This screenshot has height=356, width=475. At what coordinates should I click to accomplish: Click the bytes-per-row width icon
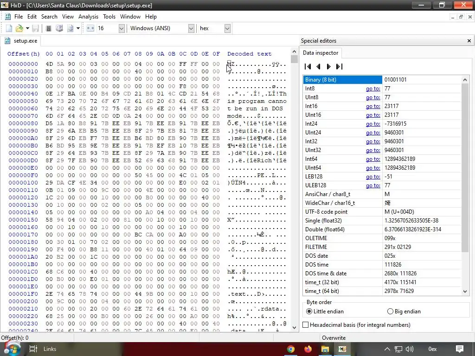point(90,28)
